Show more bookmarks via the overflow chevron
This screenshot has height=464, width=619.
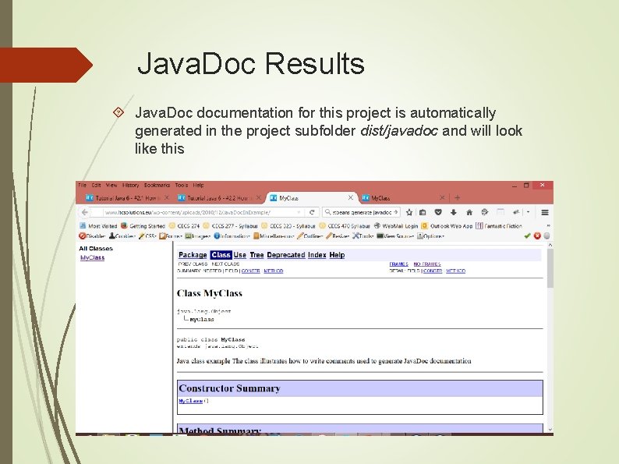(x=548, y=226)
